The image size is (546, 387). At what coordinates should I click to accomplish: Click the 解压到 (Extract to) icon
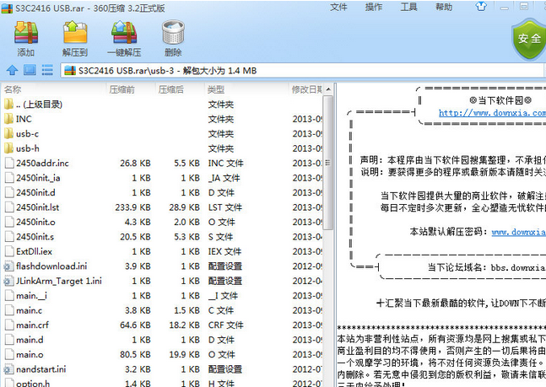click(75, 33)
